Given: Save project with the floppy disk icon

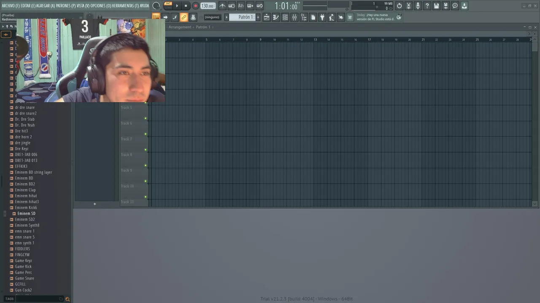Looking at the screenshot, I should [437, 6].
